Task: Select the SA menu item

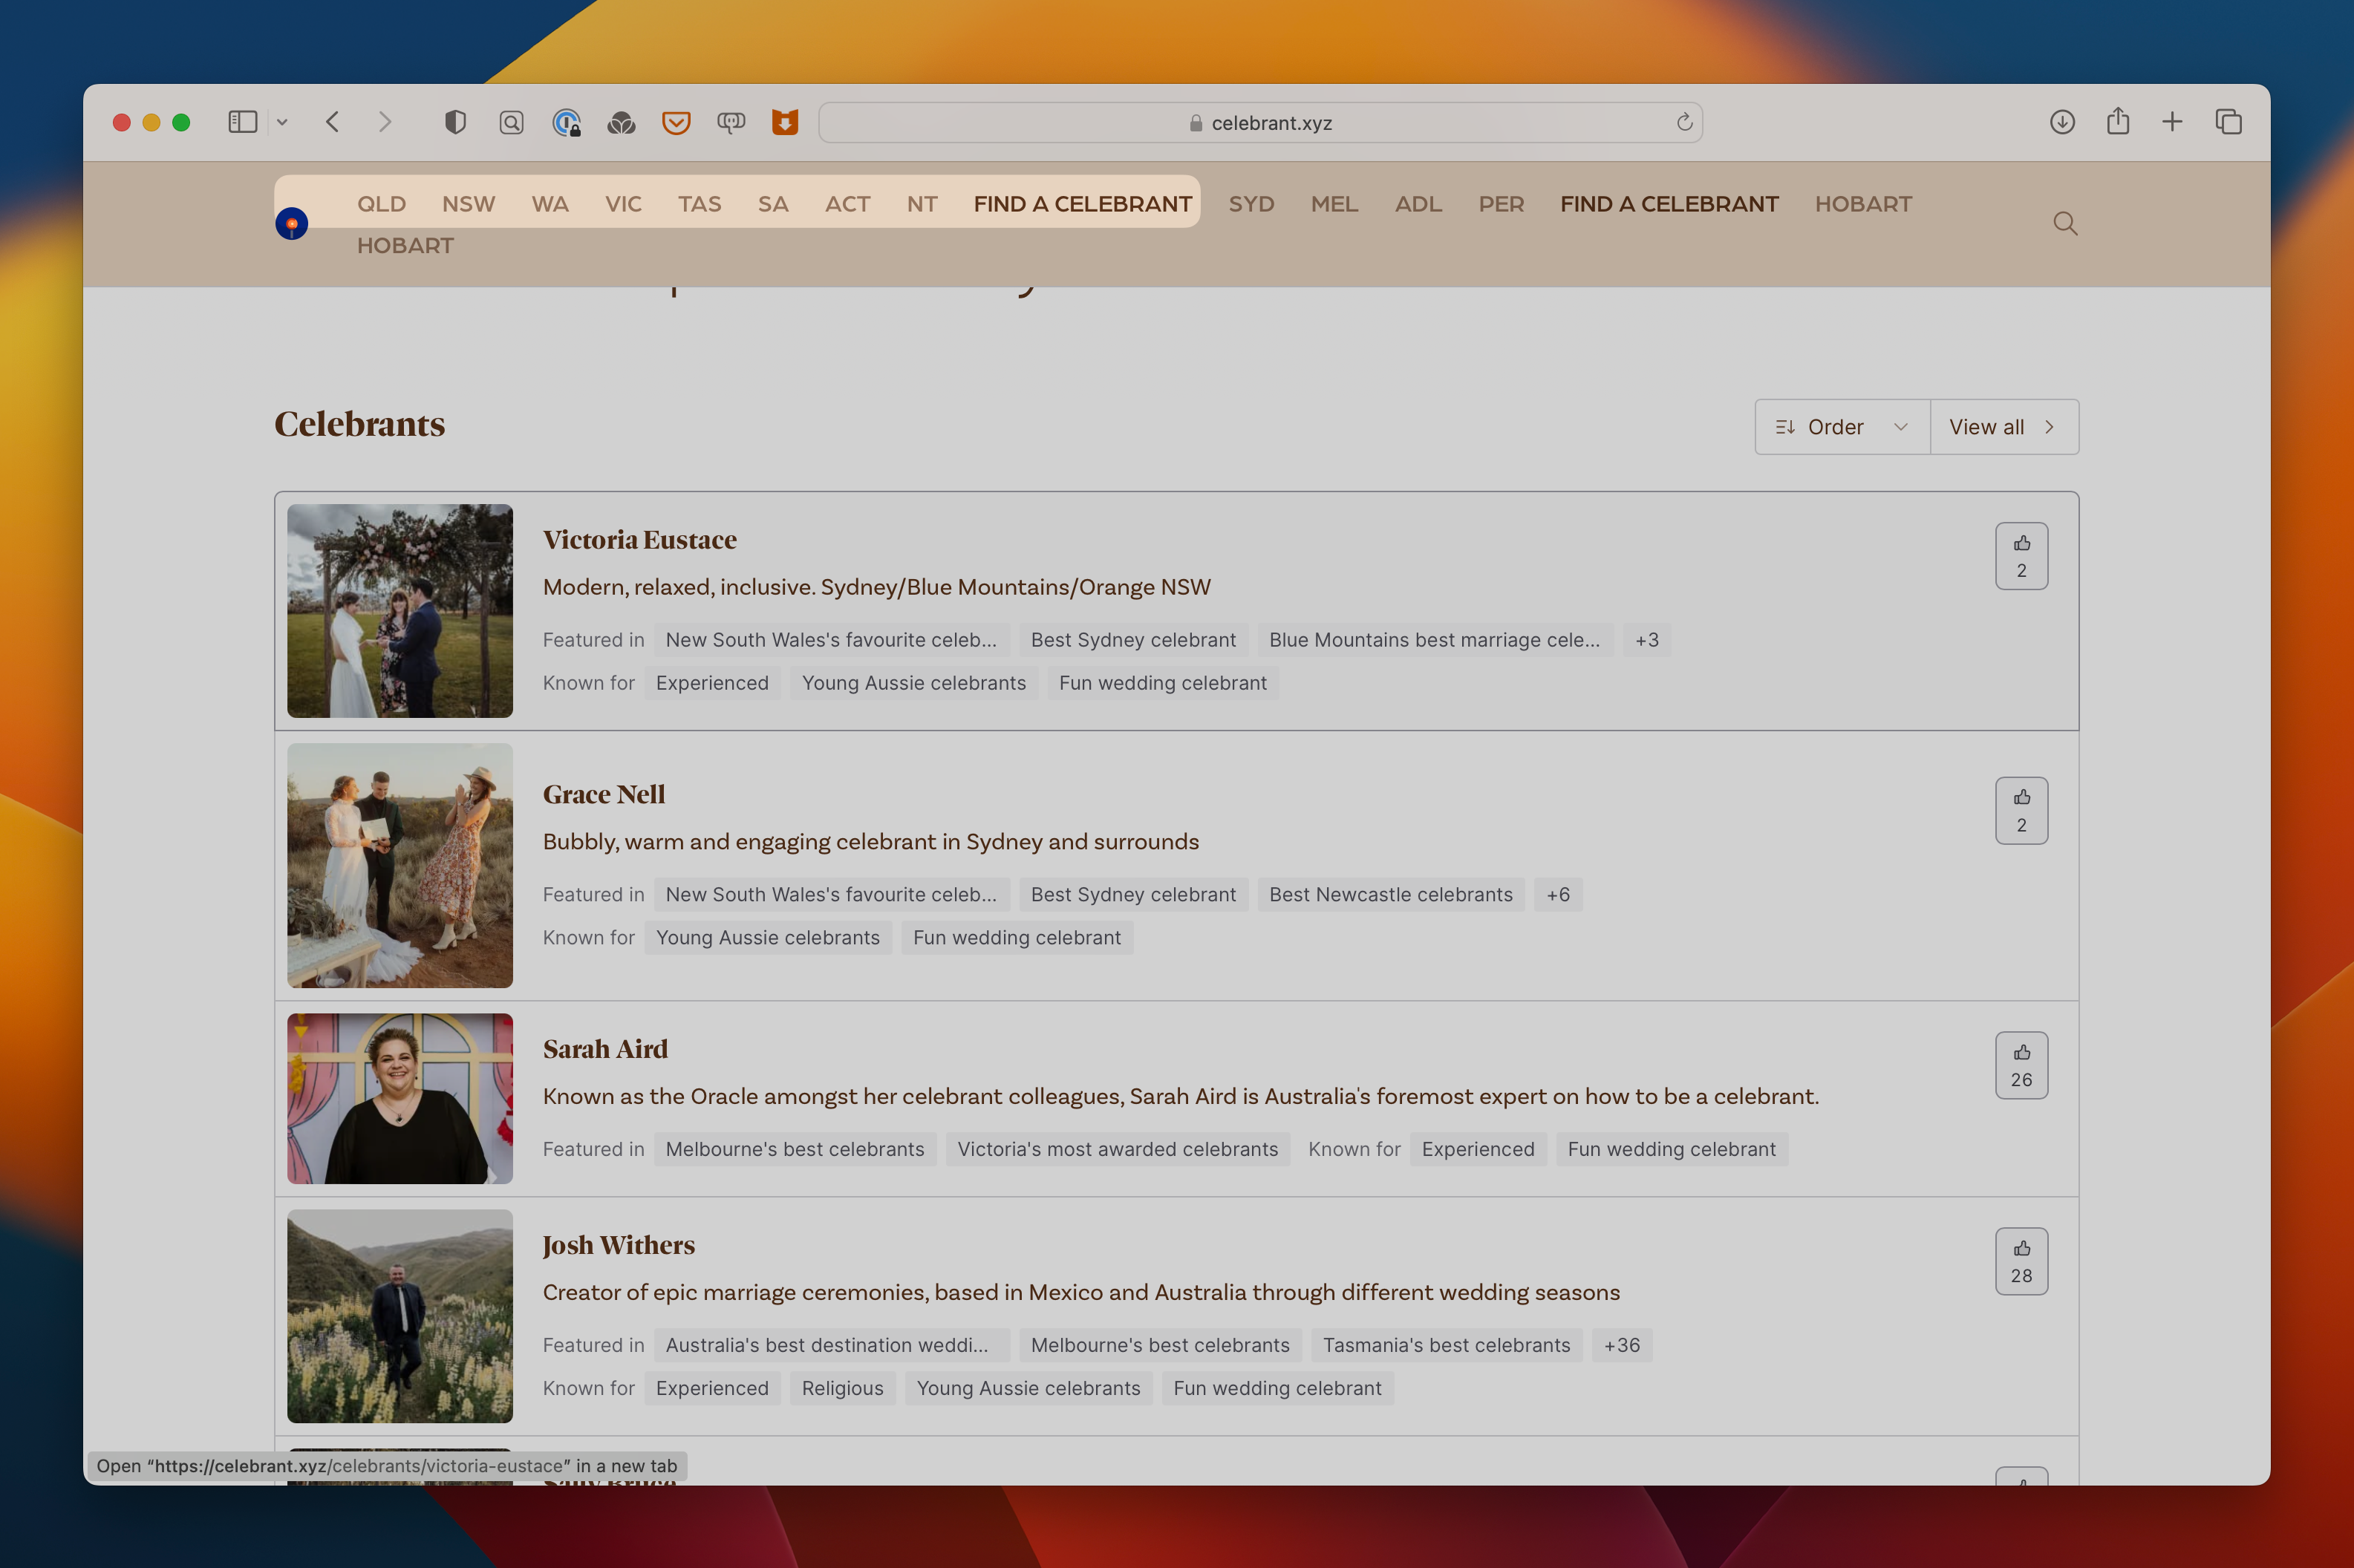Action: [773, 204]
